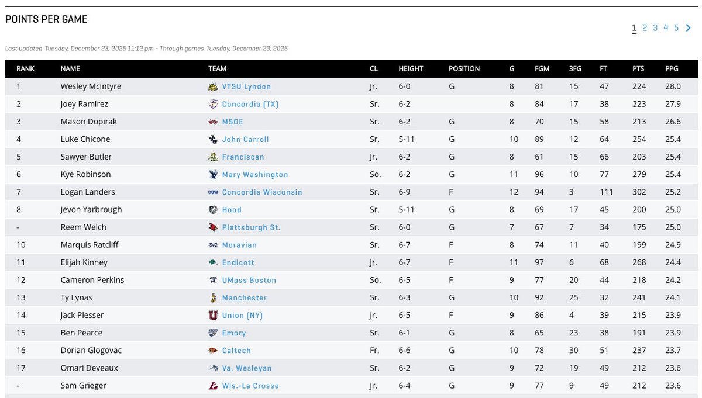Click the MSOE team logo
This screenshot has width=702, height=398.
pos(213,122)
